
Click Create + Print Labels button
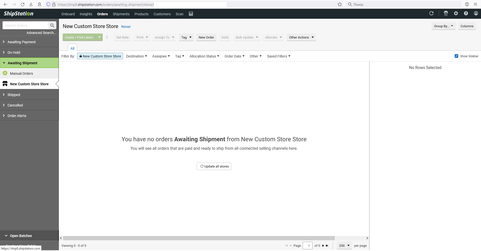[79, 37]
